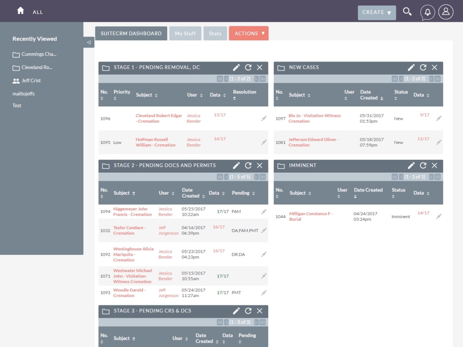Screen dimensions: 463x347
Task: Edit the Imminent dashlet
Action: coord(411,166)
